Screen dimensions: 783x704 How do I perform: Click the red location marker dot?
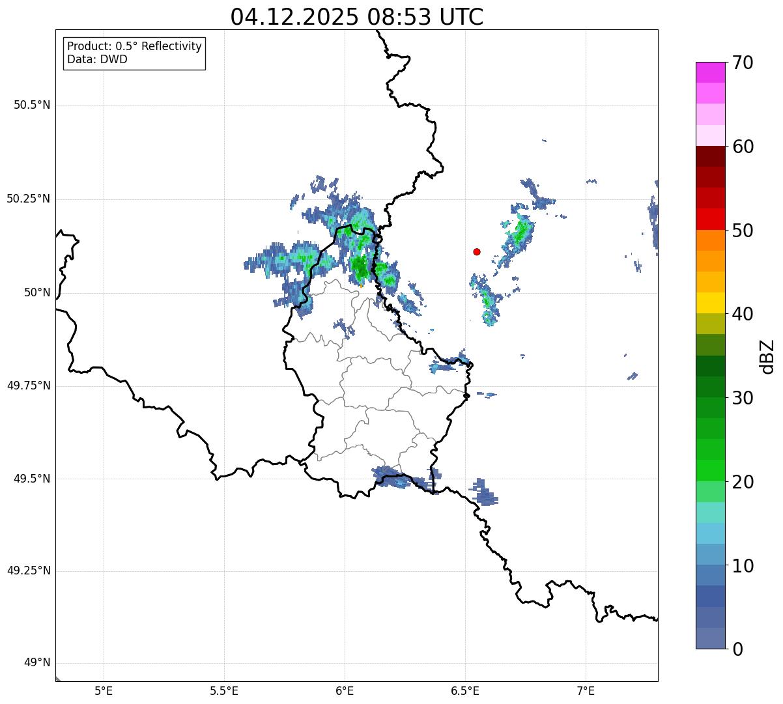pos(477,251)
